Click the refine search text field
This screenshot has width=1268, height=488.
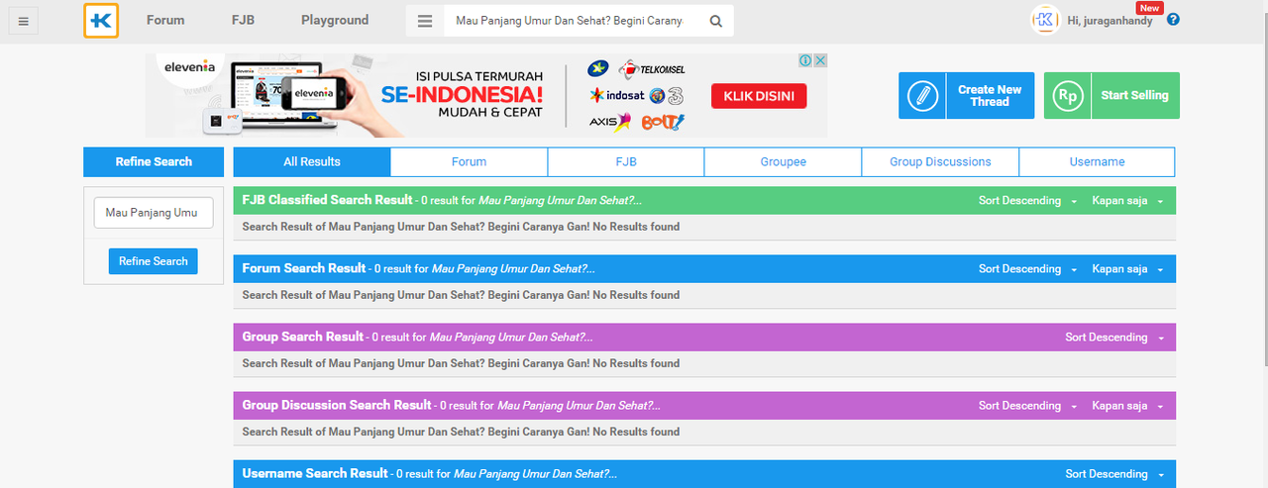click(154, 213)
